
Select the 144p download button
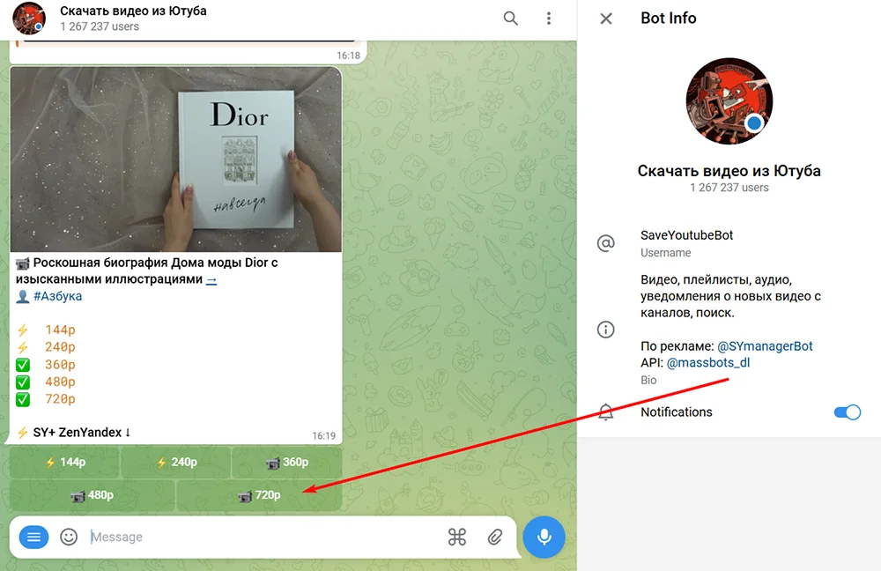click(x=65, y=463)
